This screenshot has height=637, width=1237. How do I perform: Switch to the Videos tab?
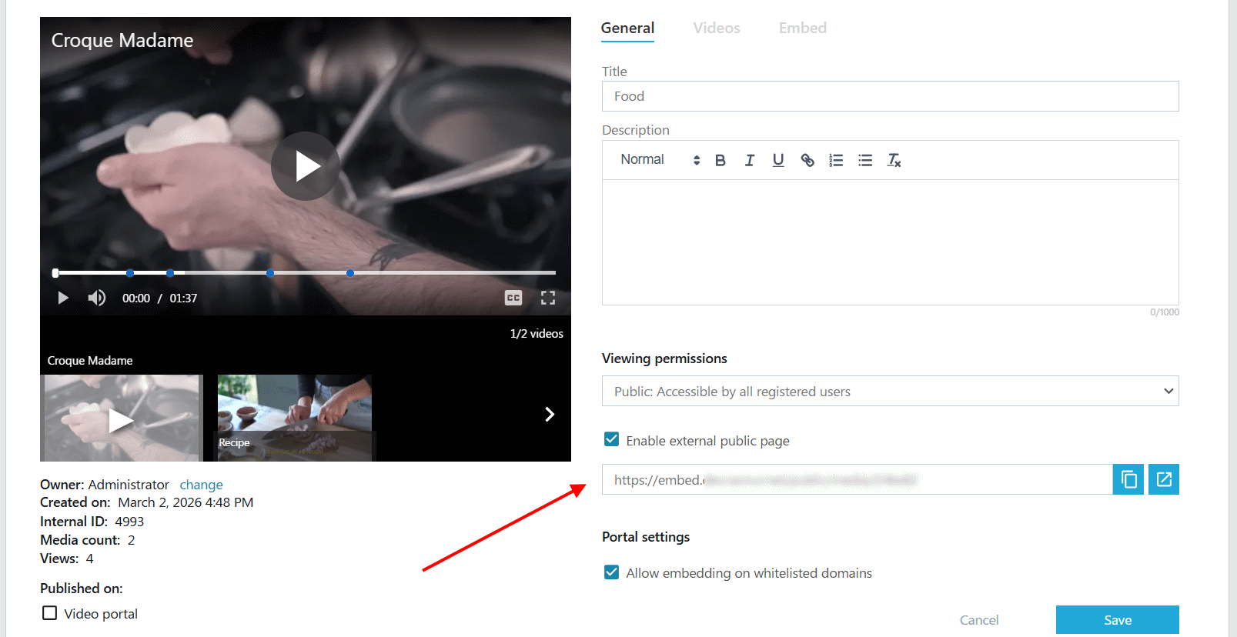point(717,28)
